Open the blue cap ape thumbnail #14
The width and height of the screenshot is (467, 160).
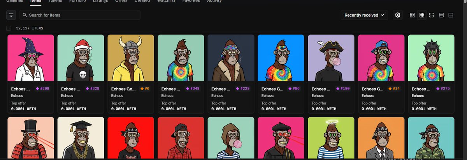381,58
